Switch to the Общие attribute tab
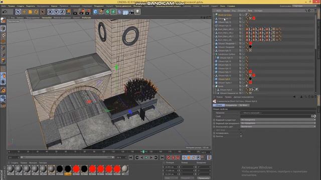This screenshot has width=321, height=180. [219, 105]
